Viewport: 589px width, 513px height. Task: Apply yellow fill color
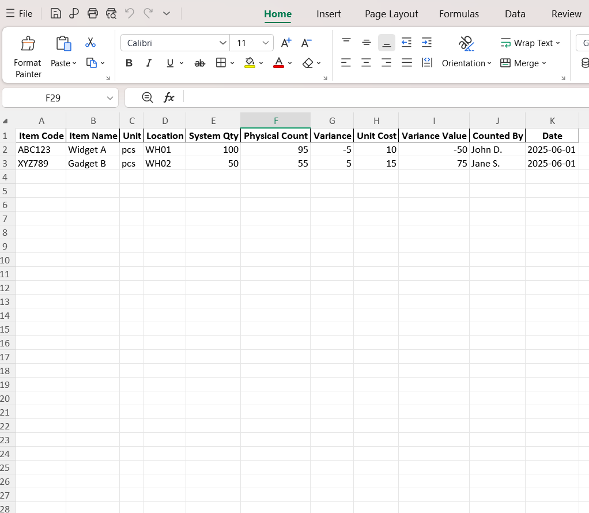click(250, 63)
